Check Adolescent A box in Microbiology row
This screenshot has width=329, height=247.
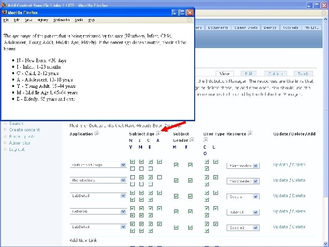tap(159, 177)
